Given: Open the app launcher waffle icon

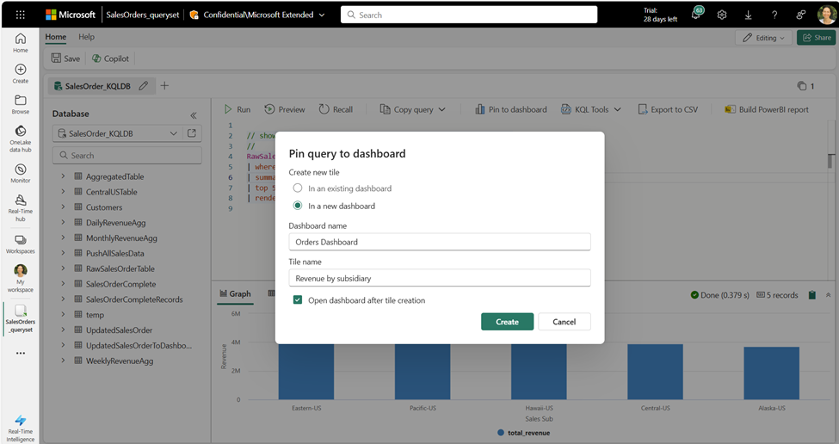Looking at the screenshot, I should (x=21, y=15).
